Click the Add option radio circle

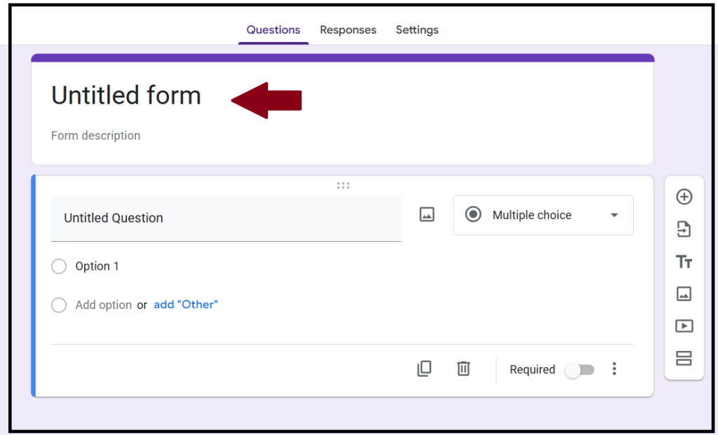coord(59,305)
